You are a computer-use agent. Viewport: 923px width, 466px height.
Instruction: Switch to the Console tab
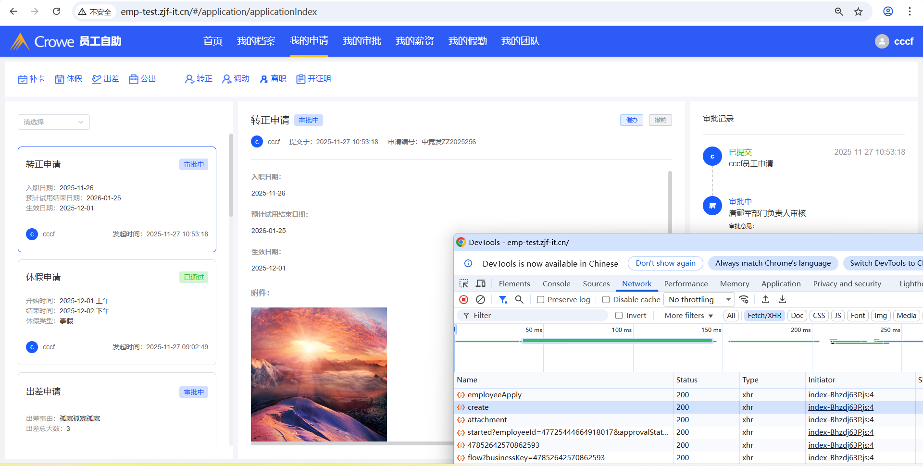coord(556,283)
